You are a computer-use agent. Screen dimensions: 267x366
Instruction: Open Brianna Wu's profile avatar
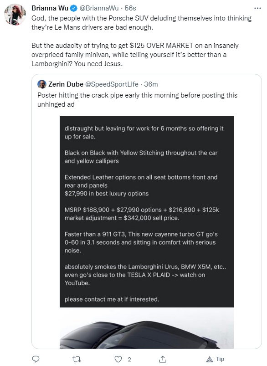pos(15,15)
